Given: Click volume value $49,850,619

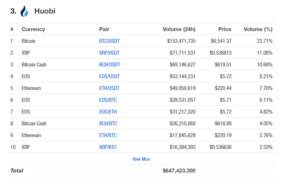Looking at the screenshot, I should pyautogui.click(x=183, y=88).
